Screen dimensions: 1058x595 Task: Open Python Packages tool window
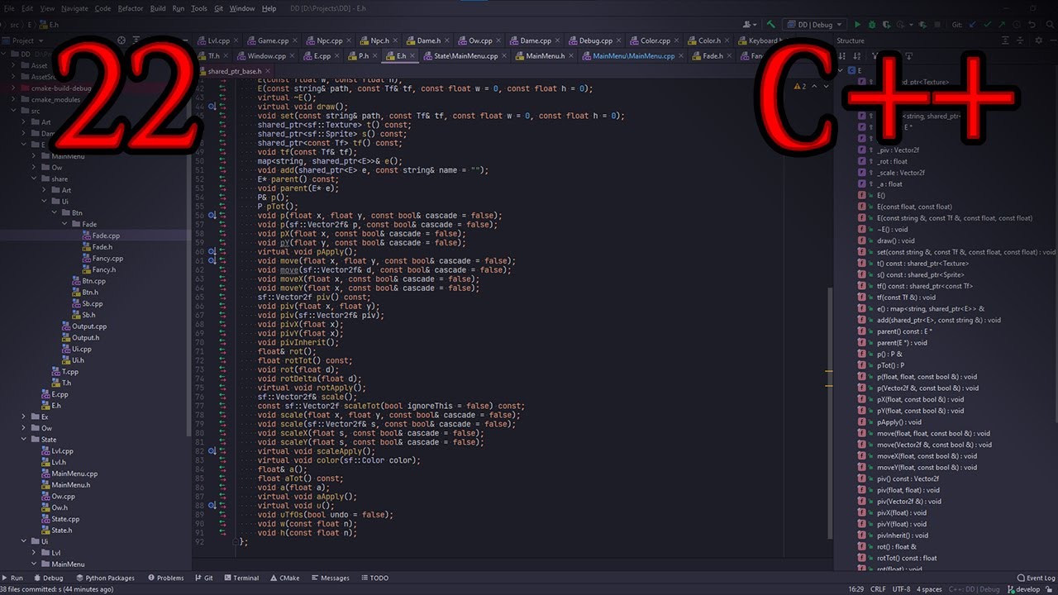(x=105, y=578)
